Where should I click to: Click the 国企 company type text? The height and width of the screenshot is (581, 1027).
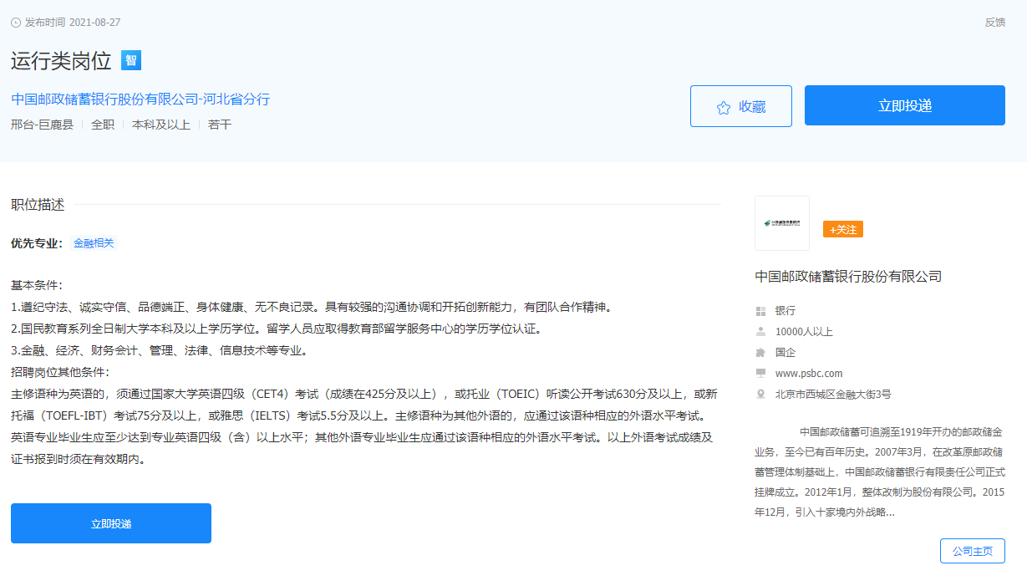[786, 353]
